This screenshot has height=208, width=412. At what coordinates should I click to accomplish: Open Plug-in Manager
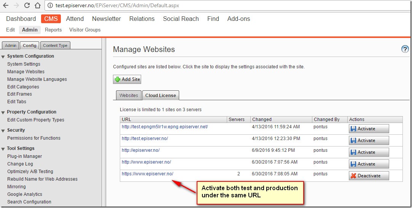[x=24, y=156]
